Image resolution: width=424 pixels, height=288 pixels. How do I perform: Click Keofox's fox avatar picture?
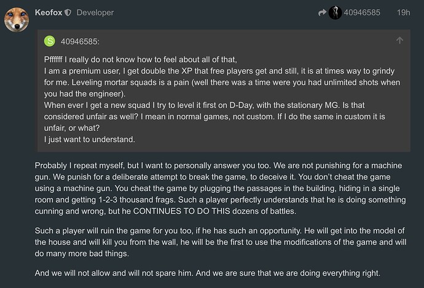point(18,19)
